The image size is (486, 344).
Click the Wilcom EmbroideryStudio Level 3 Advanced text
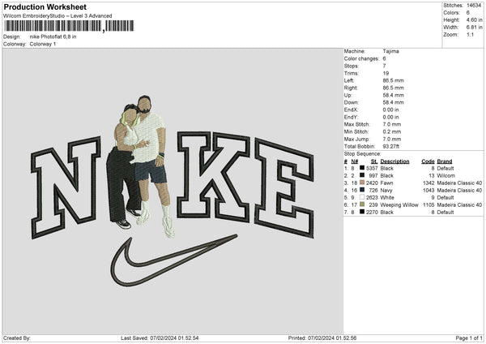click(x=58, y=16)
